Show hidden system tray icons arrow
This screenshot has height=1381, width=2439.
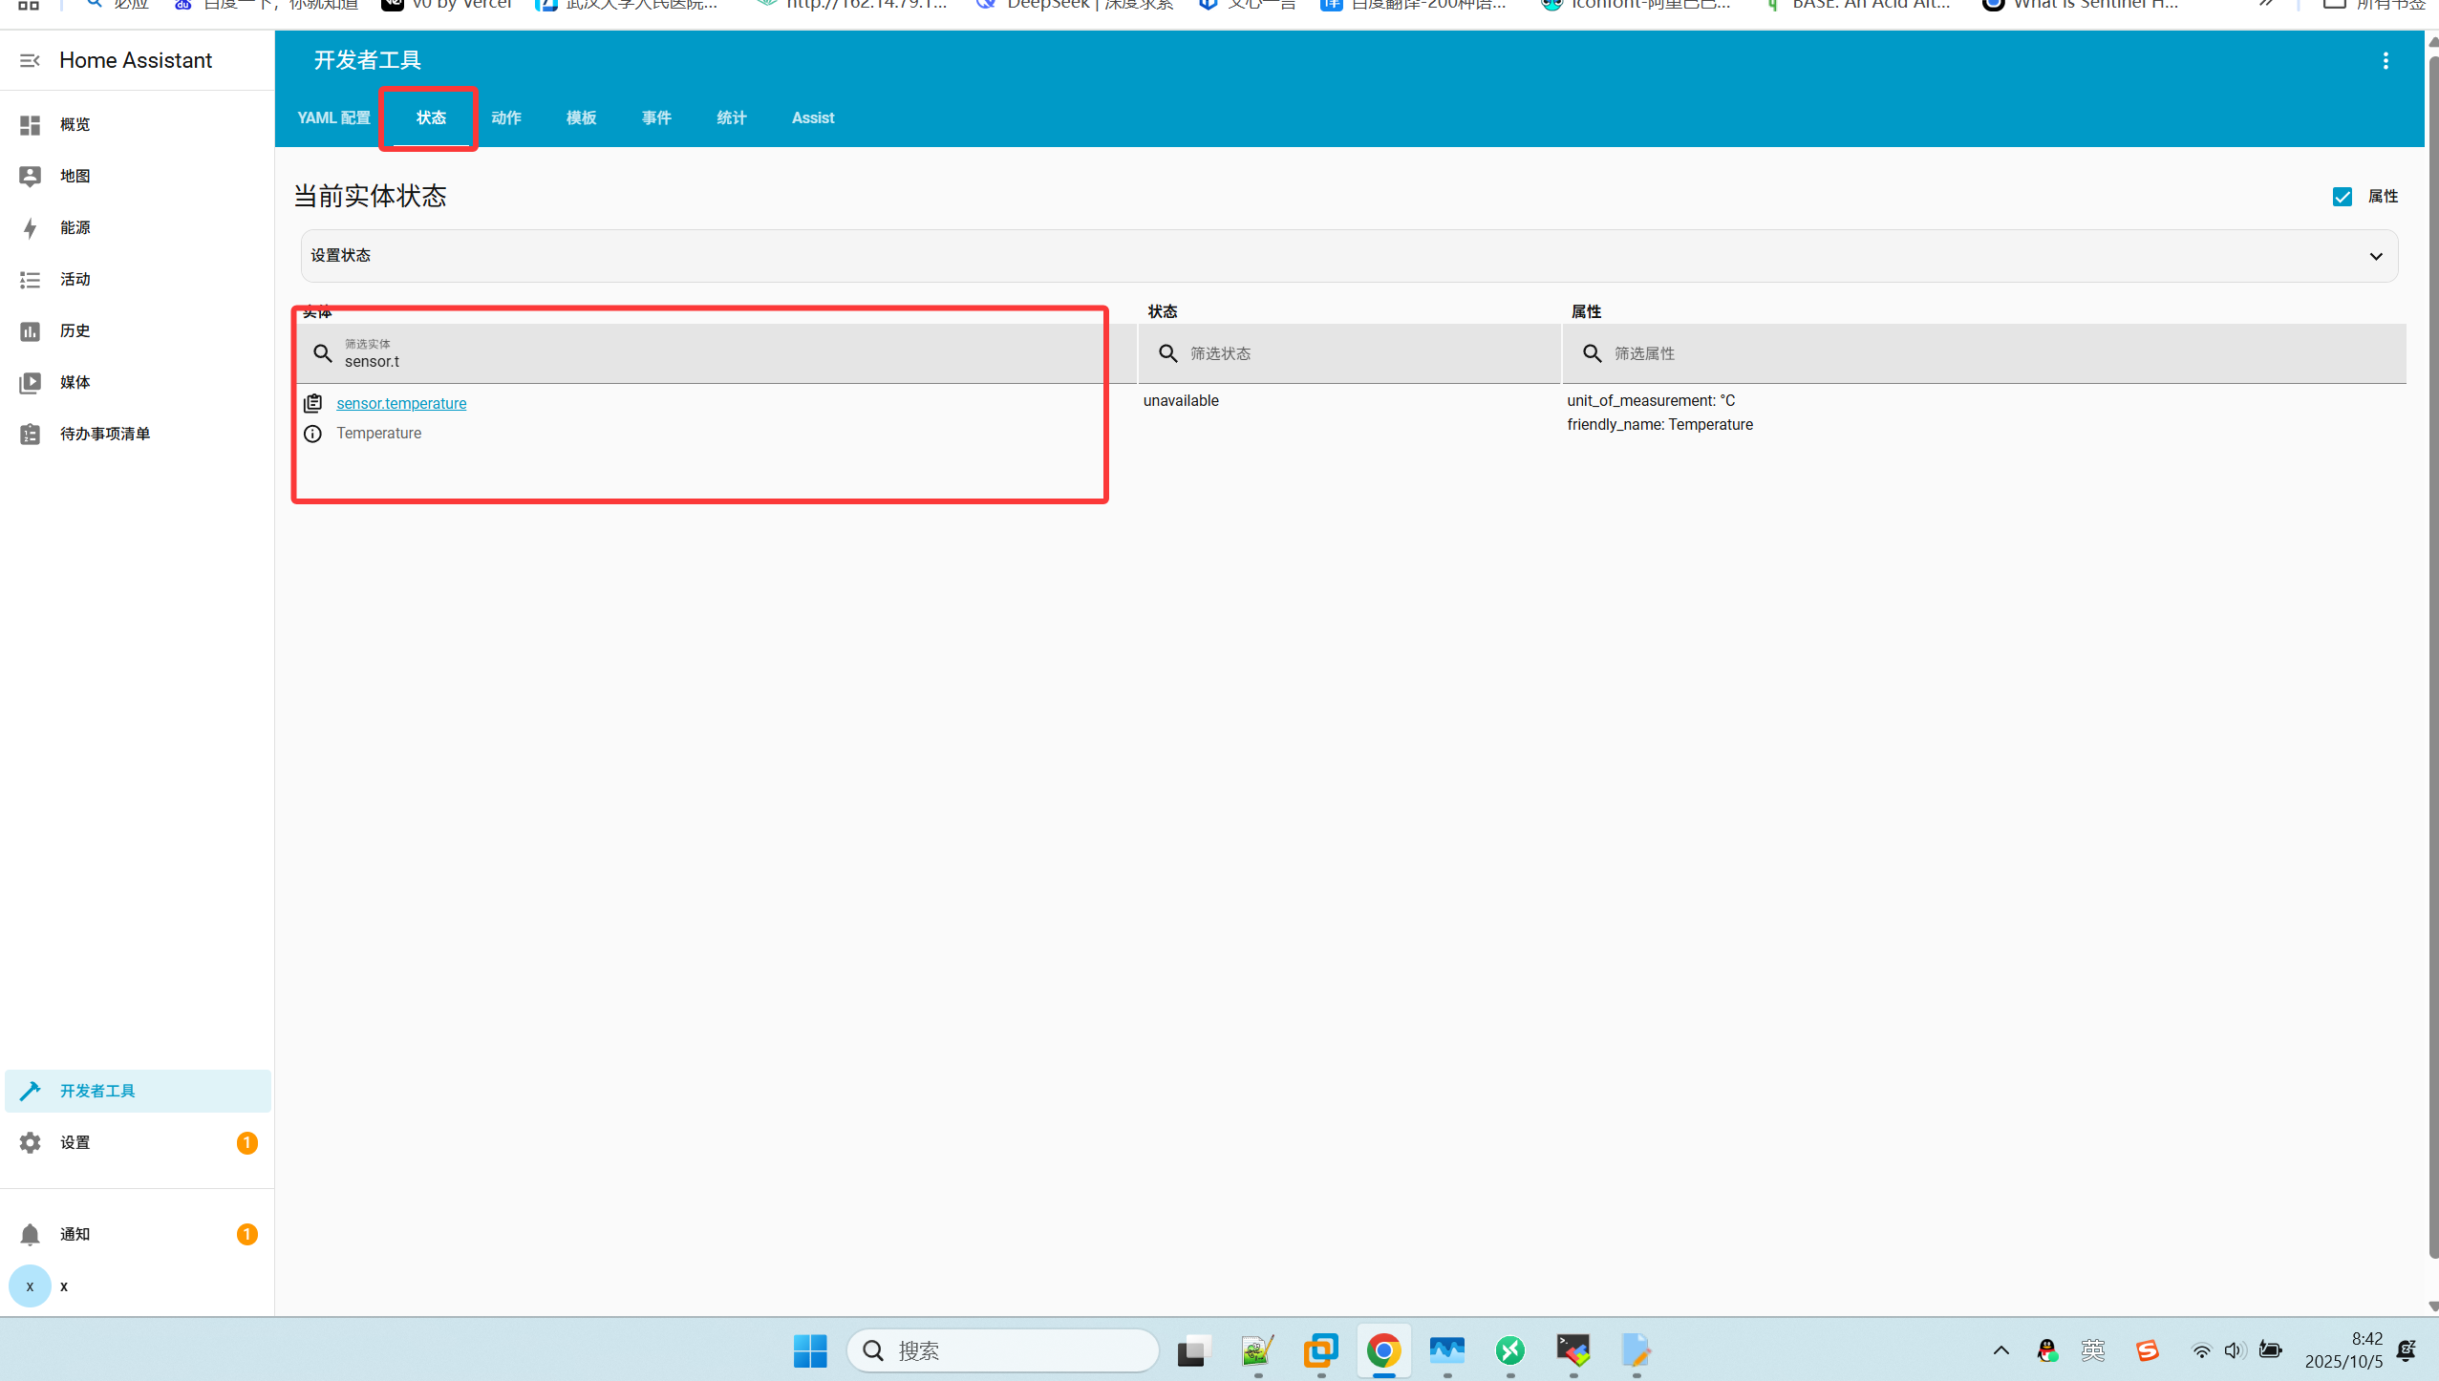tap(2000, 1350)
